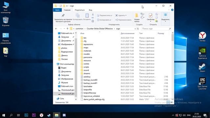The image size is (210, 118).
Task: Open Музыка in navigation pane
Action: [x=64, y=83]
